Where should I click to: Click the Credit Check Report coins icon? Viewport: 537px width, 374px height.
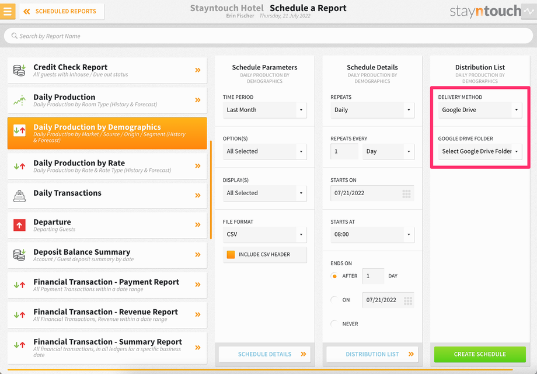pos(19,70)
